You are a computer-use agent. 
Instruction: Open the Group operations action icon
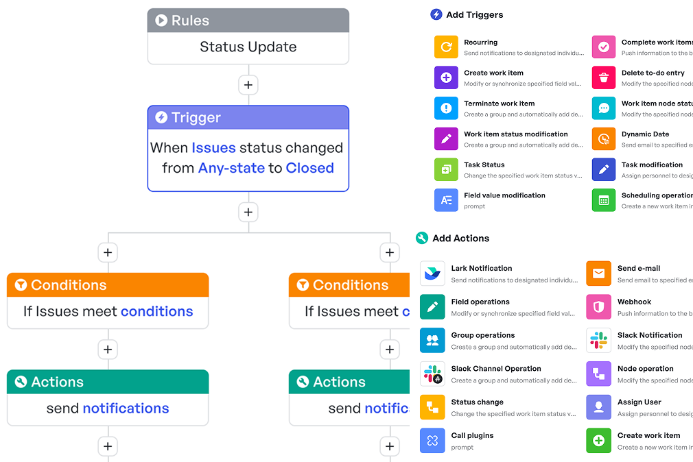[x=432, y=341]
